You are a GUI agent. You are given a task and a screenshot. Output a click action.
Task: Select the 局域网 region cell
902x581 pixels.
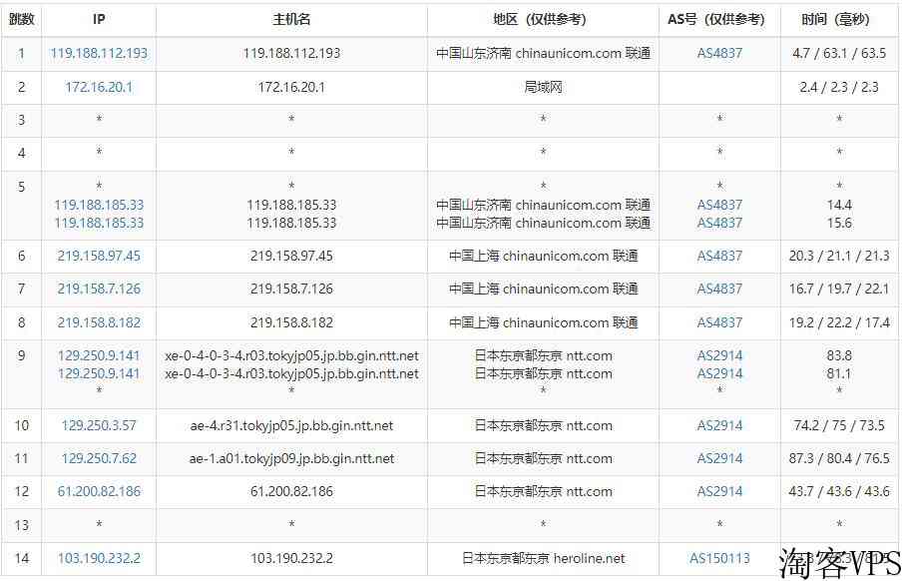[x=543, y=88]
